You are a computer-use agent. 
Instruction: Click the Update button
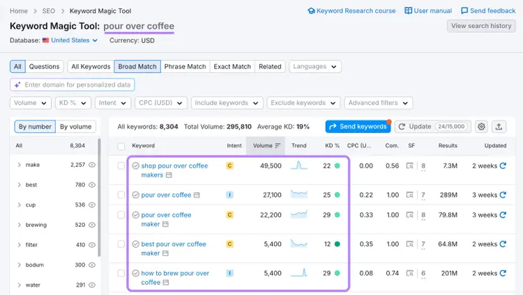pos(432,127)
